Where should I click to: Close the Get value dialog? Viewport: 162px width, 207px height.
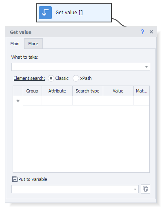click(x=151, y=32)
